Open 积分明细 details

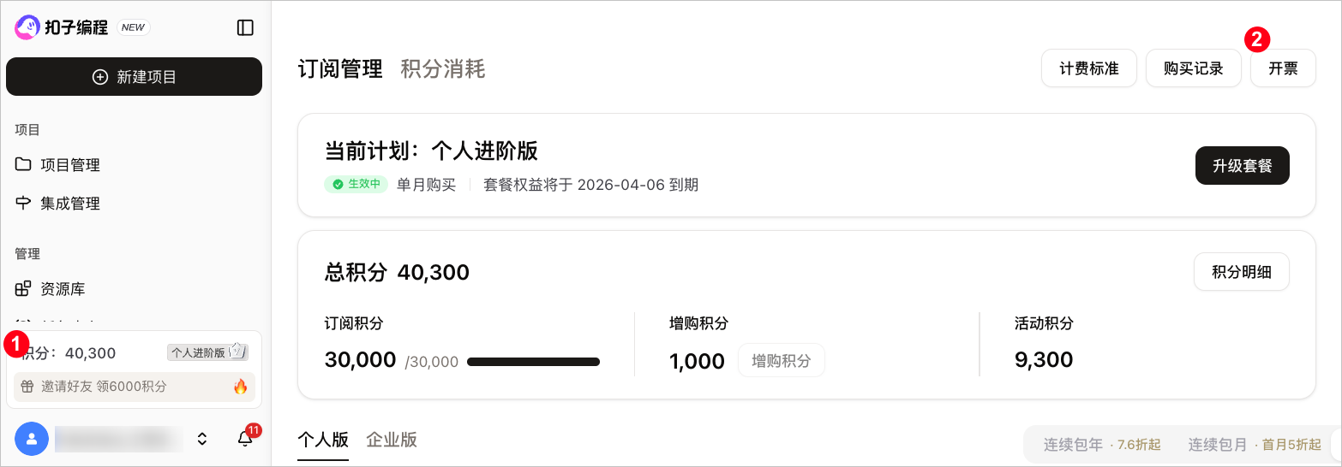tap(1241, 272)
